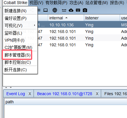The image size is (127, 118).
Task: Click the web globe icon in toolbar
Action: 55,10
